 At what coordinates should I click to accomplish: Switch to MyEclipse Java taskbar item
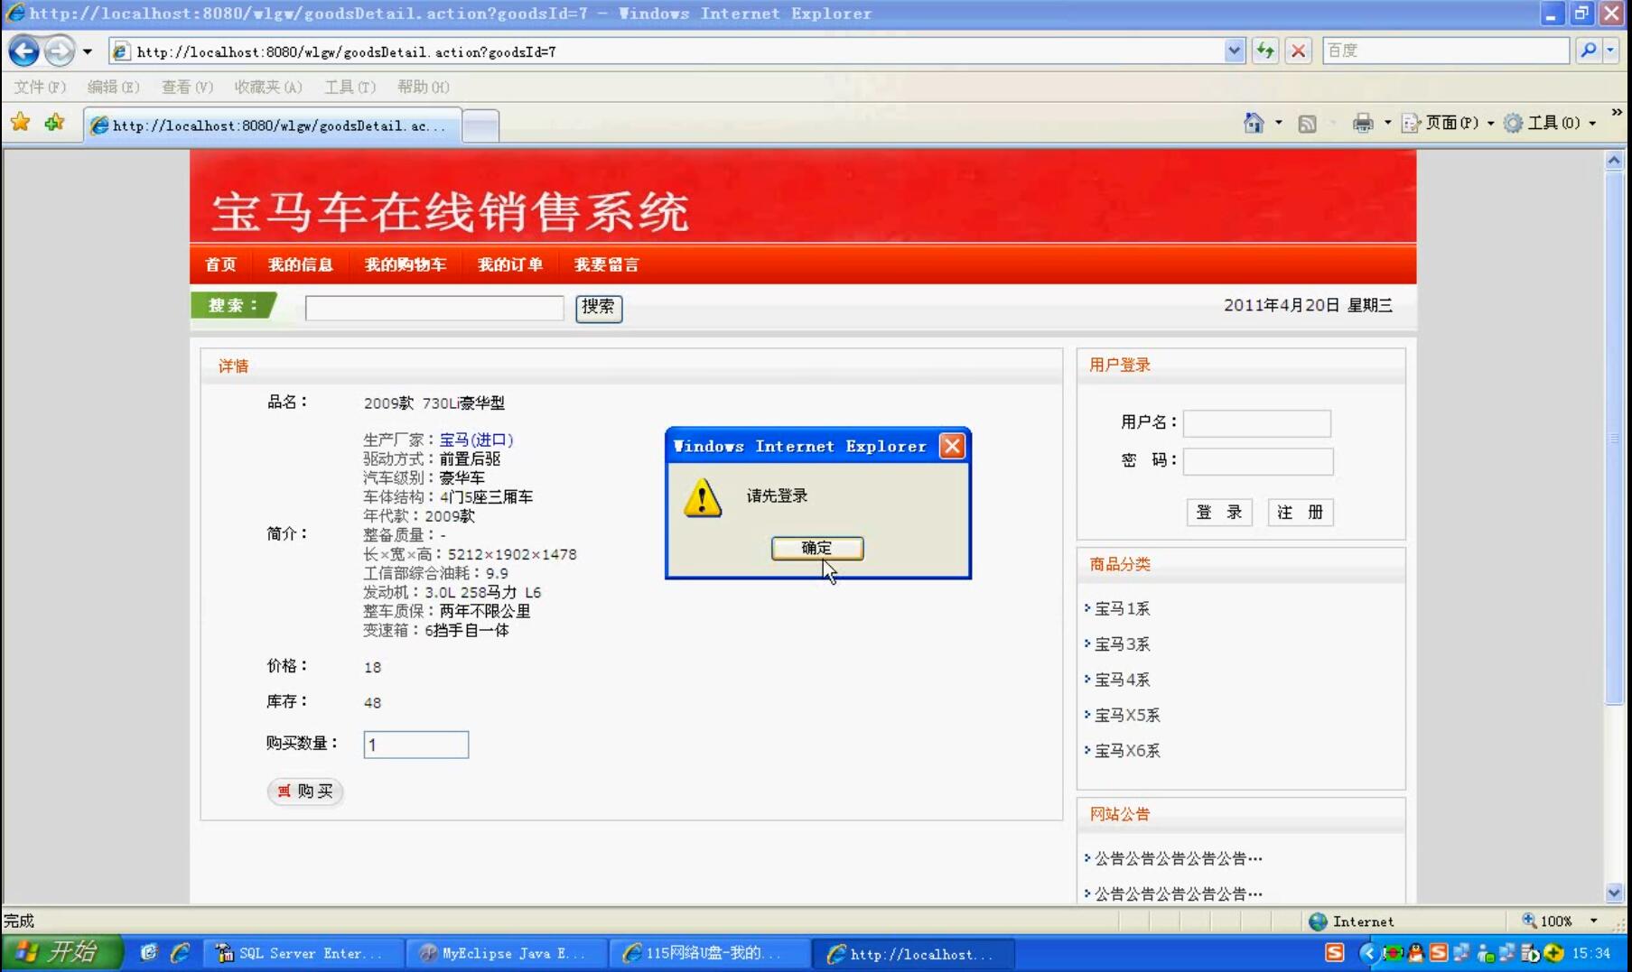506,953
